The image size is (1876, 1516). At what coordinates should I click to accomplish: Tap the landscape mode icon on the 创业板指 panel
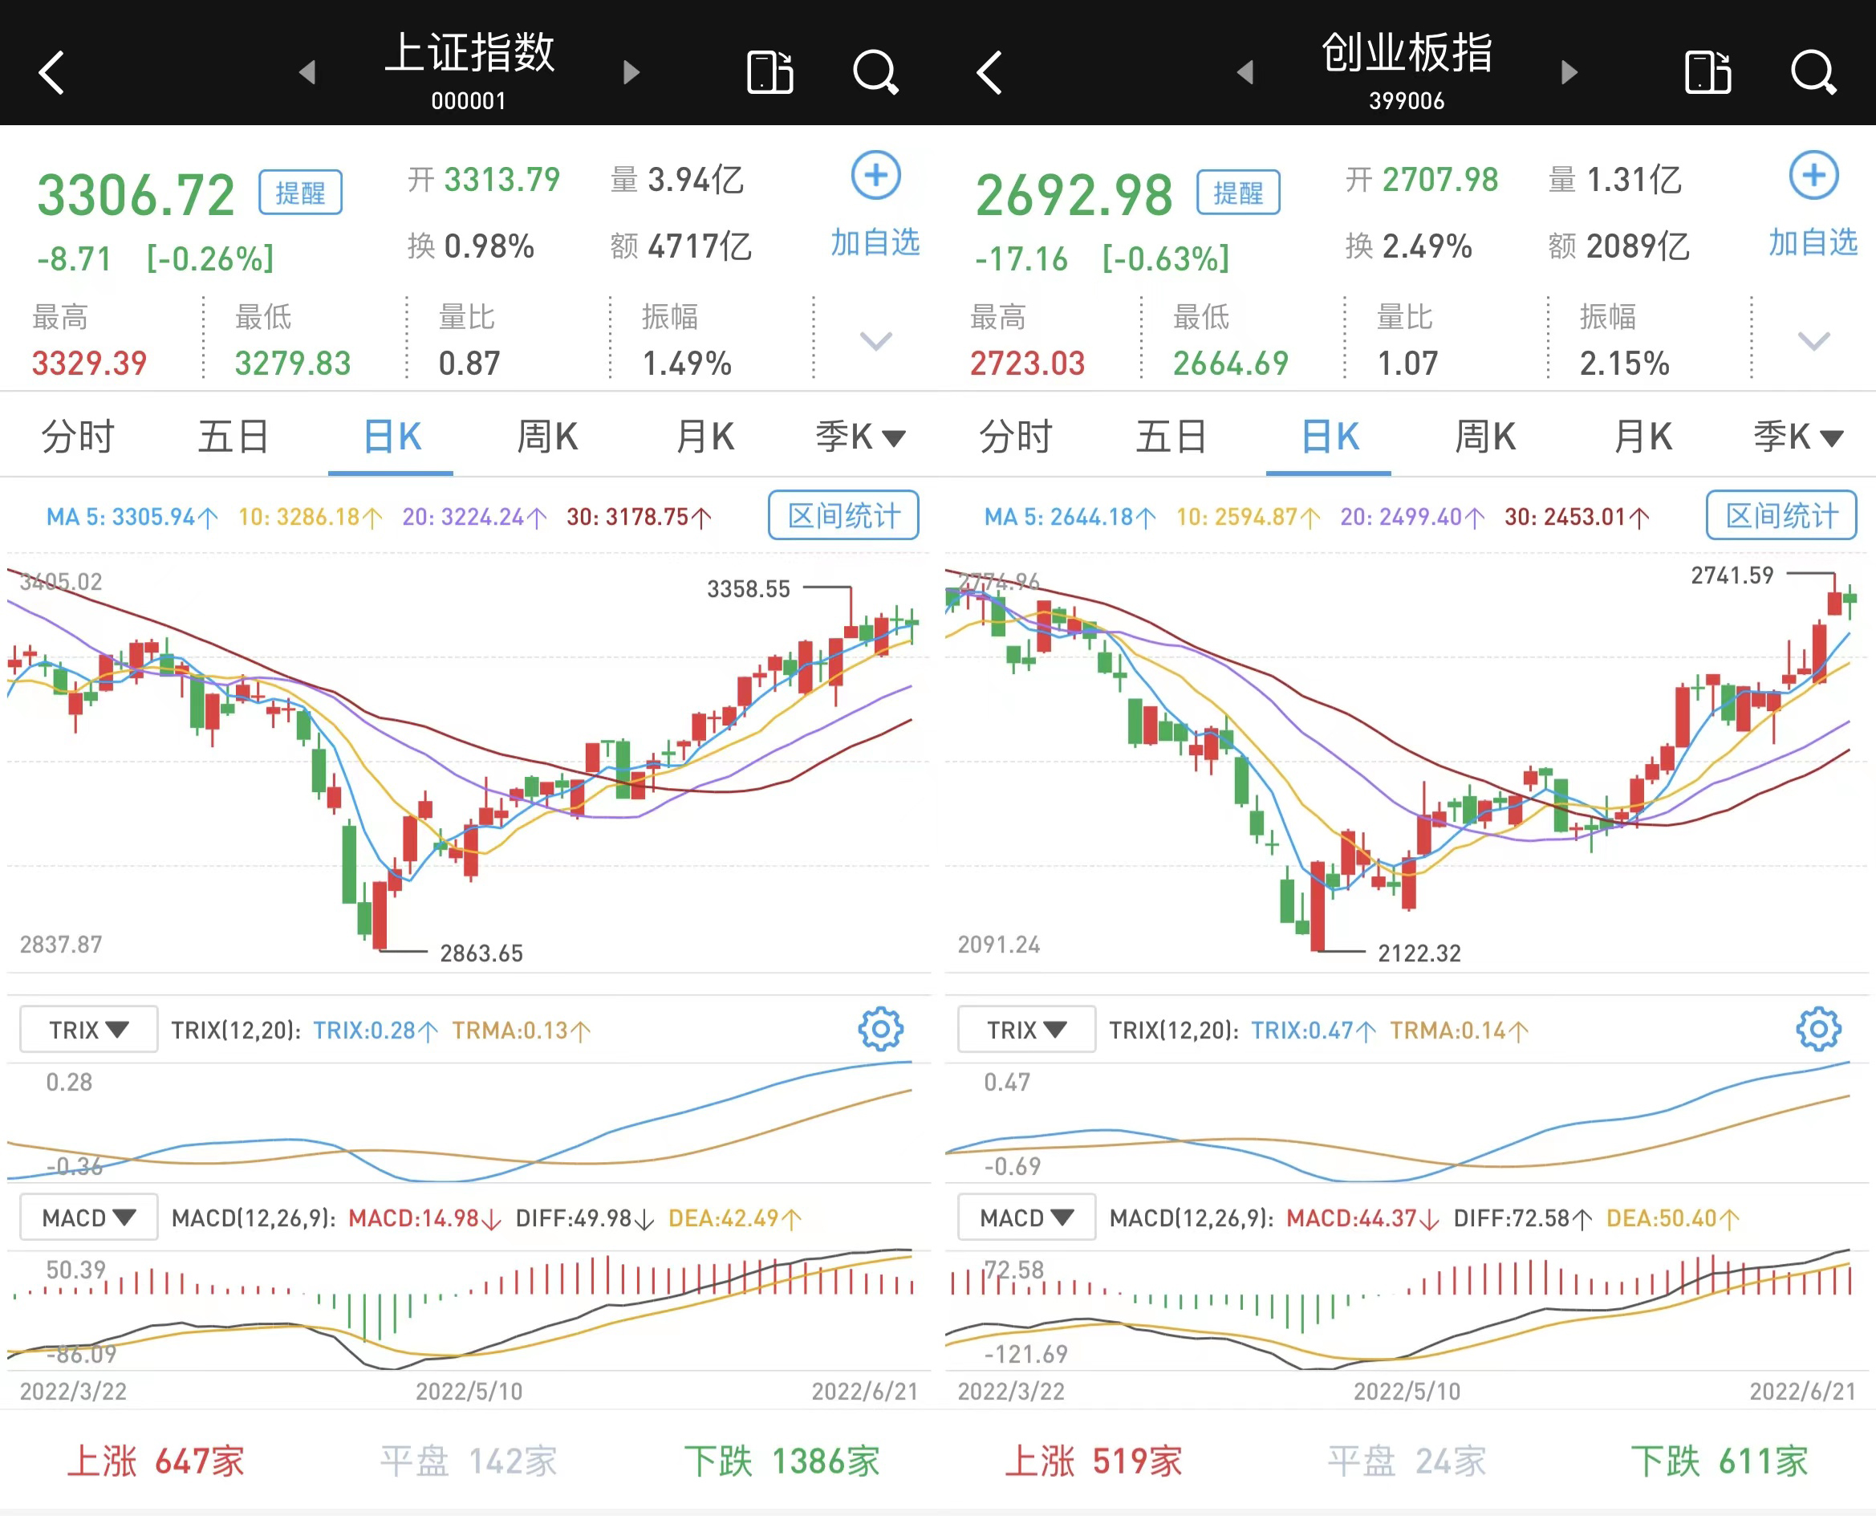click(x=1707, y=71)
